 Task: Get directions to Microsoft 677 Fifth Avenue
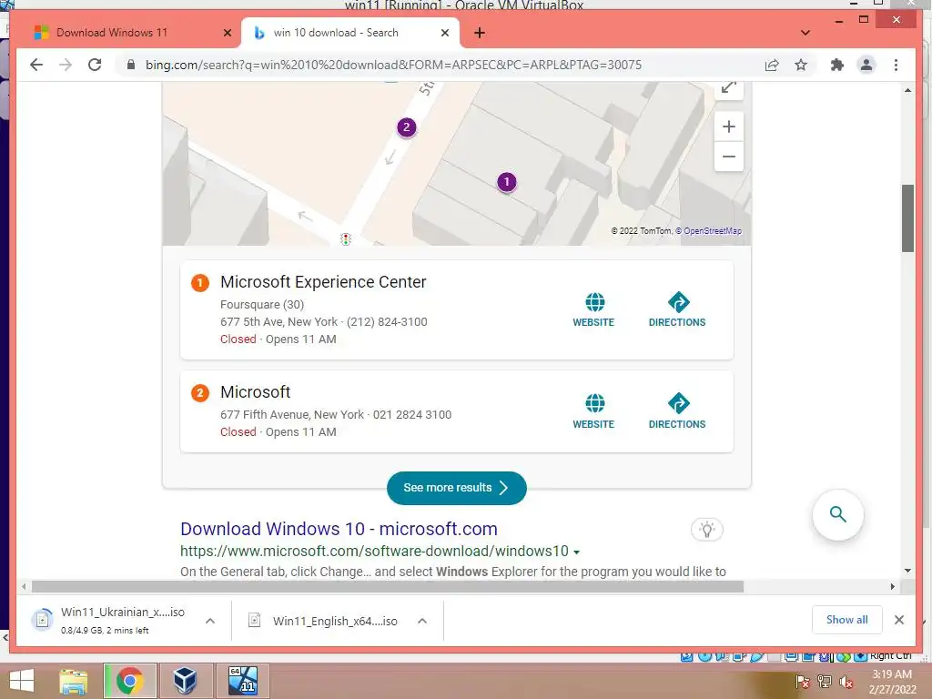point(677,411)
